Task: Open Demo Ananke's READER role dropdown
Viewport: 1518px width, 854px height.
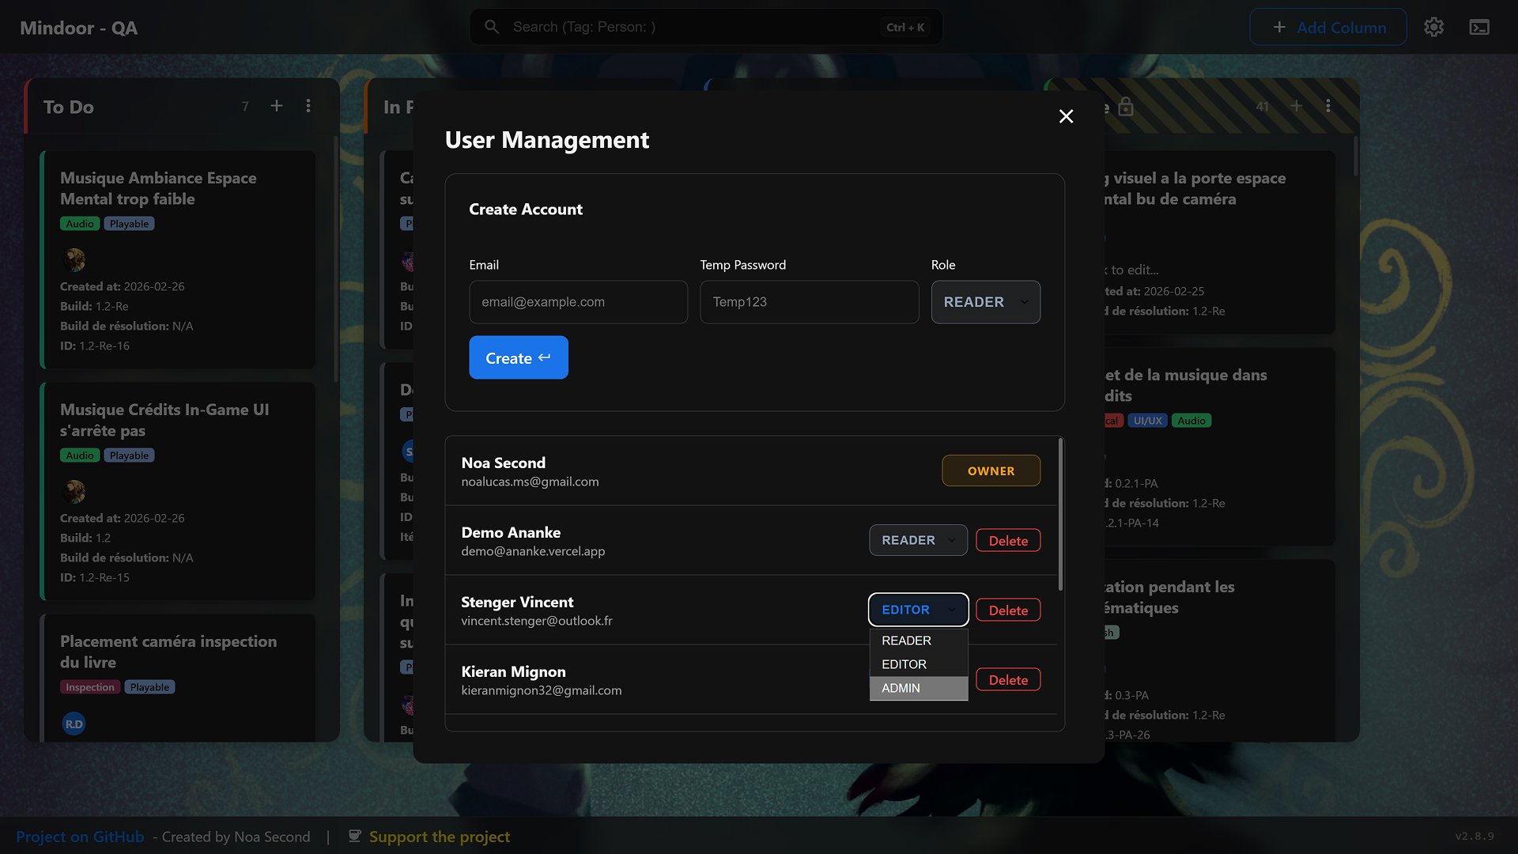Action: tap(918, 540)
